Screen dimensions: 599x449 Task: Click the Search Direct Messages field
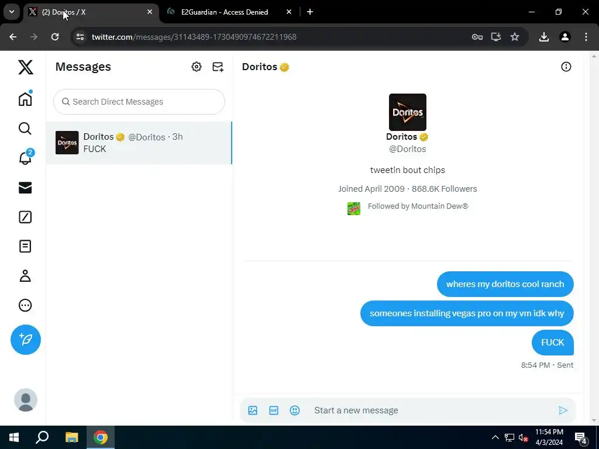[139, 102]
